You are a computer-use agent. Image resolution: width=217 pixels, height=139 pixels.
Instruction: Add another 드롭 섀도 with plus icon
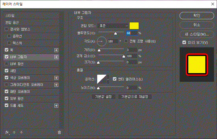point(56,106)
